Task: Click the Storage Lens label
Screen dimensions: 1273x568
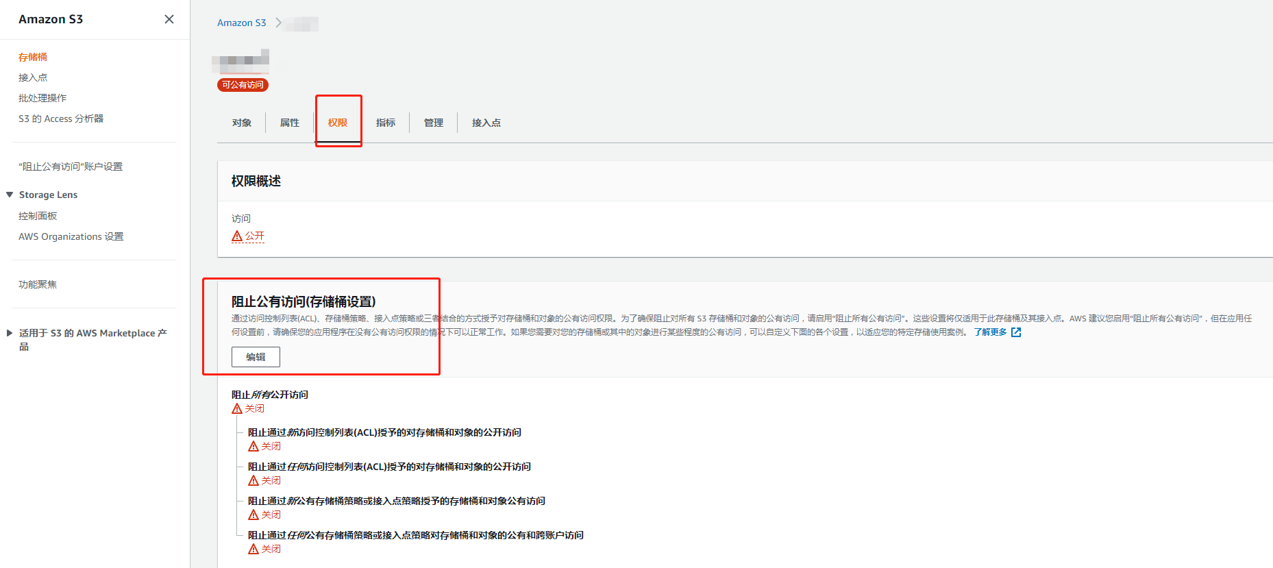Action: tap(48, 195)
